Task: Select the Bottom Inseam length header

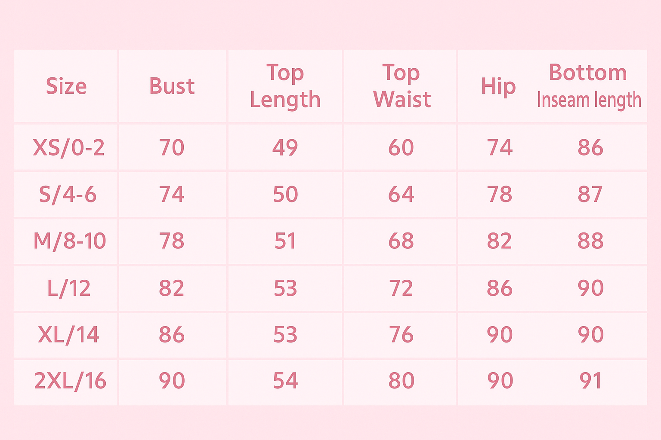Action: (x=589, y=86)
